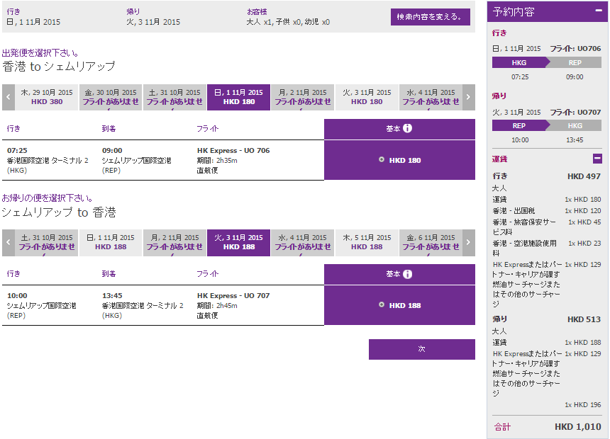Choose return date 5 Nov HKD 188
610x439 pixels.
(x=367, y=242)
